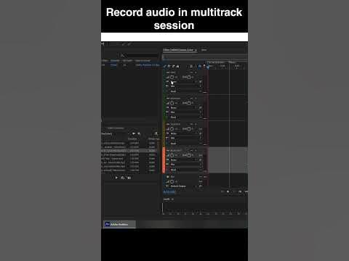The height and width of the screenshot is (261, 349).
Task: Toggle auto-play in the Files panel
Action: pyautogui.click(x=129, y=178)
